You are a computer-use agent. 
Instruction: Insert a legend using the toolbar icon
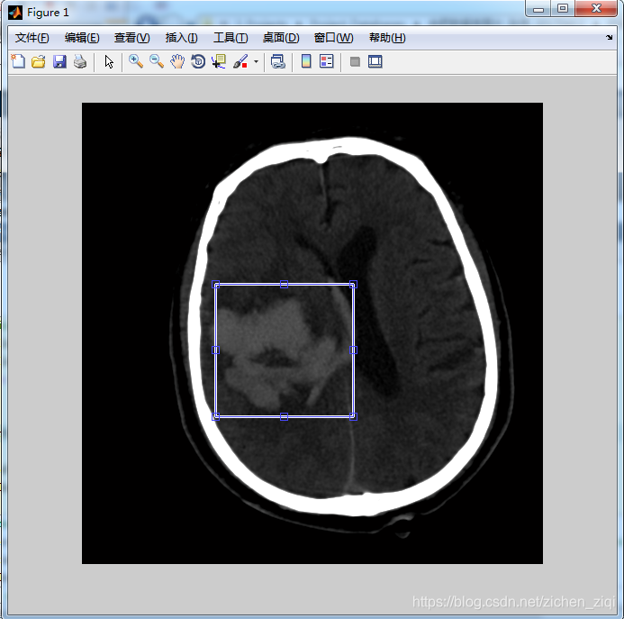coord(327,62)
